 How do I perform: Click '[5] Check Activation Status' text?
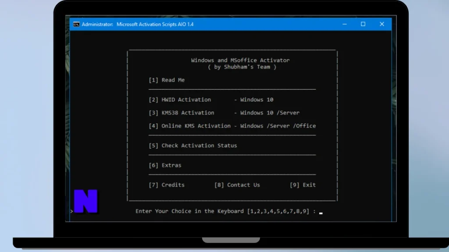point(193,146)
